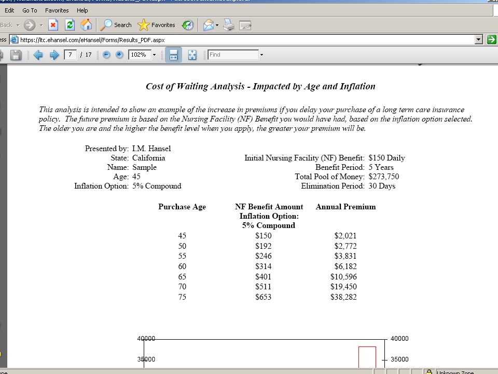Image resolution: width=498 pixels, height=374 pixels.
Task: Save a copy of the PDF
Action: (16, 55)
